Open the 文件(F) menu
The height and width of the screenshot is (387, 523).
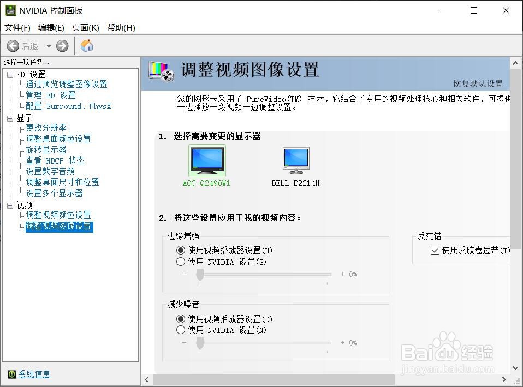point(17,28)
